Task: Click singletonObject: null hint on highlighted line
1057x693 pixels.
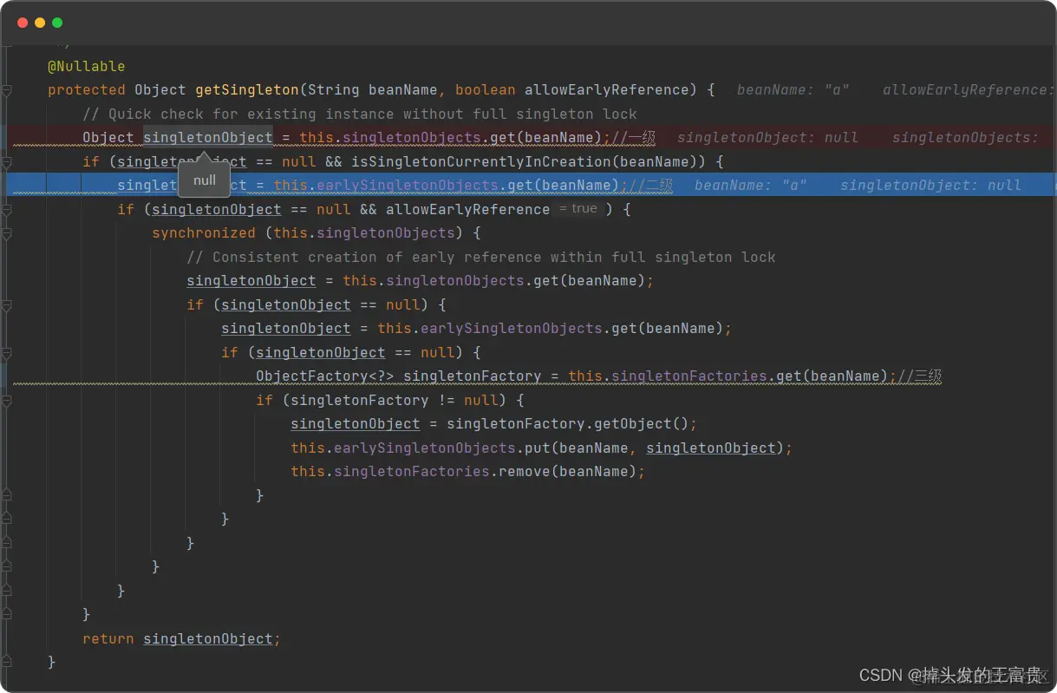Action: tap(930, 186)
